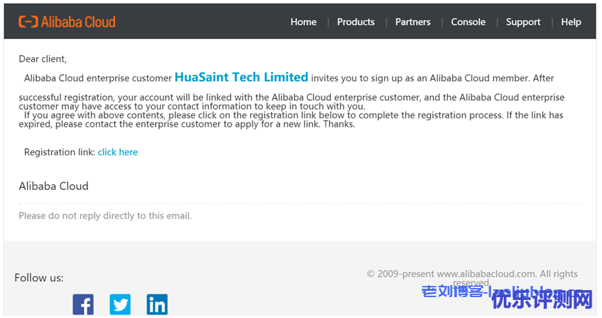
Task: Open the Facebook page icon
Action: (83, 304)
